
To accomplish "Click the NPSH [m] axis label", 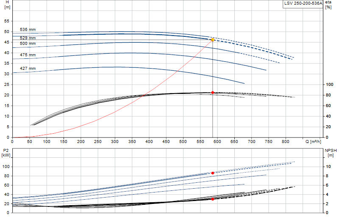I will click(x=331, y=153).
